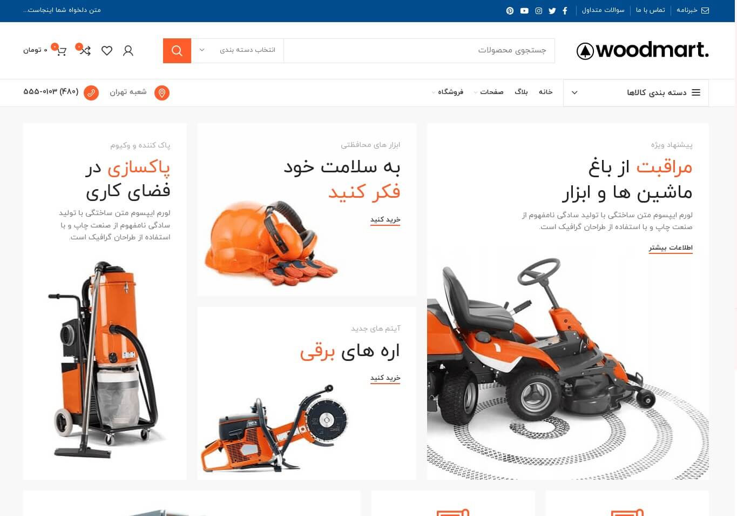Open the فروشگاه menu dropdown

(x=448, y=92)
